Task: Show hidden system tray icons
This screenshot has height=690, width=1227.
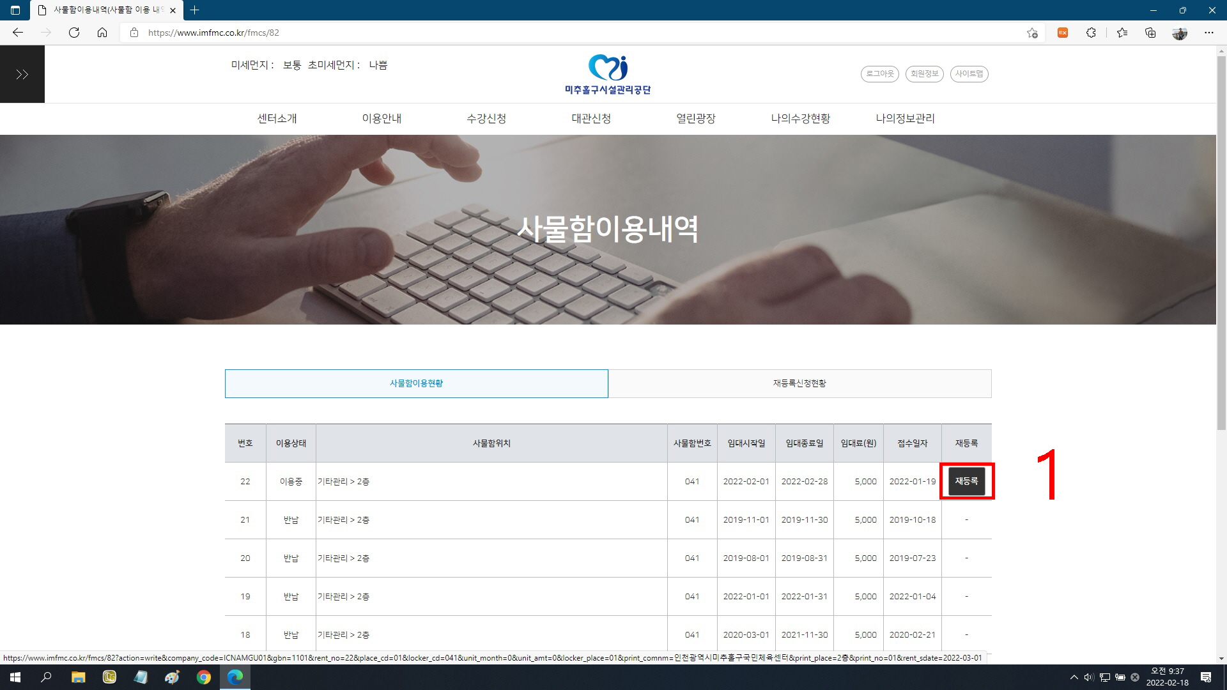Action: [x=1074, y=677]
